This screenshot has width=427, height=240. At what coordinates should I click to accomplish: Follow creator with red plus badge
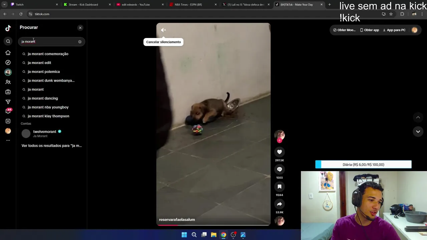coord(280,140)
